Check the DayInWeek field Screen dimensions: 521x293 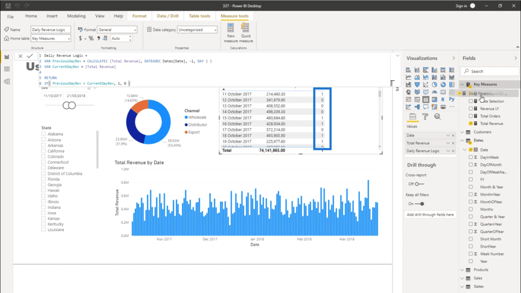(x=471, y=157)
